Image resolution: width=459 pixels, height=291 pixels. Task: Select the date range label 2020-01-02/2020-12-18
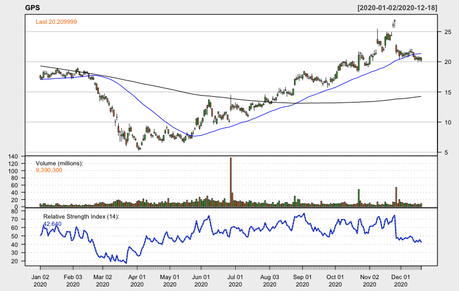pos(397,8)
